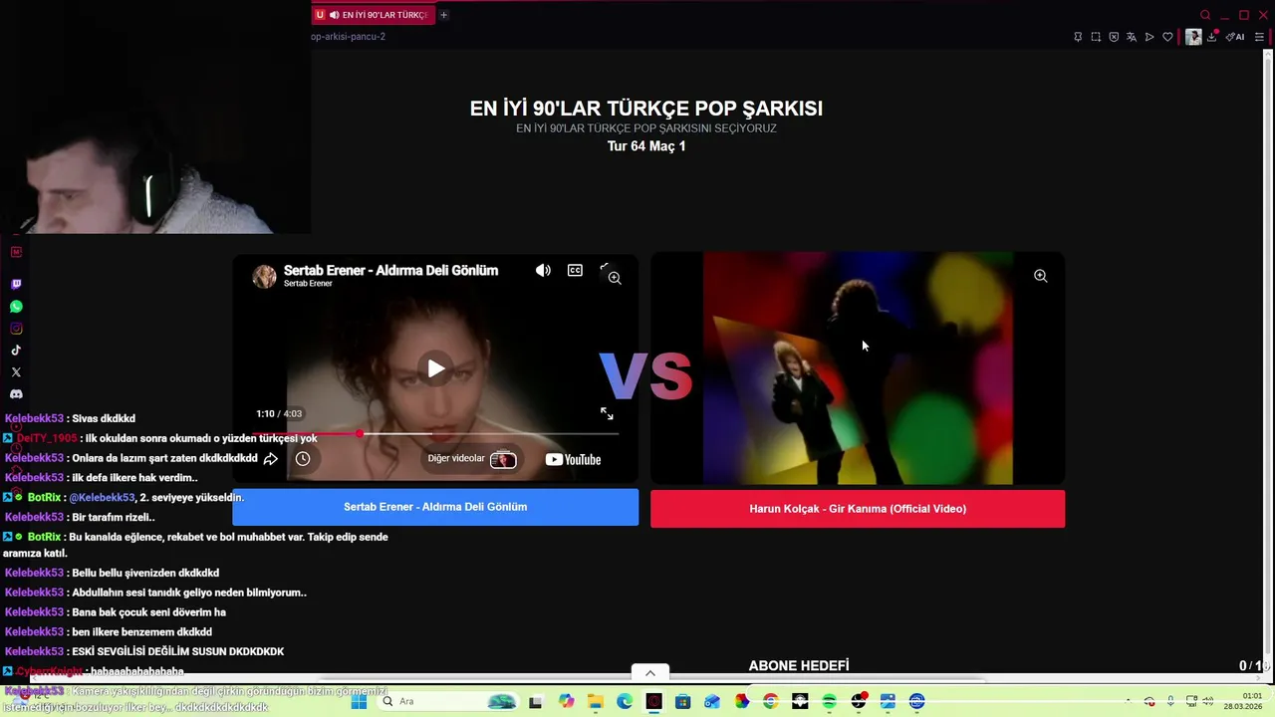Click video title Aldırma Deli Gönlüm

[390, 270]
